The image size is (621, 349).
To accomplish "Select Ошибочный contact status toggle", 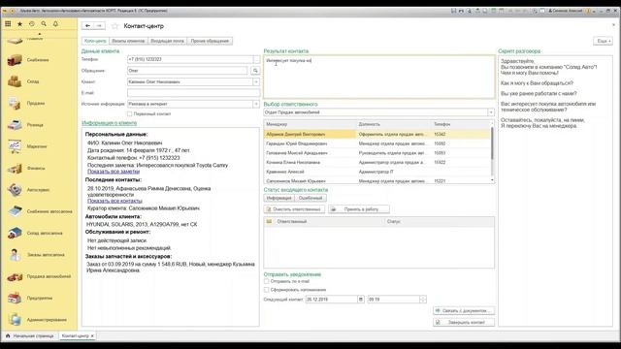I will click(310, 198).
